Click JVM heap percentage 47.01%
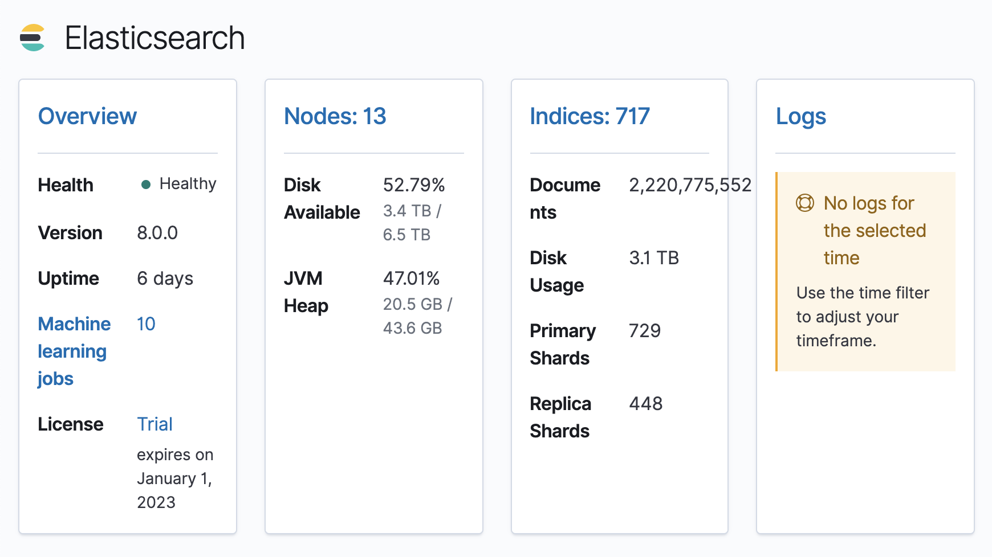Image resolution: width=992 pixels, height=557 pixels. pos(411,278)
